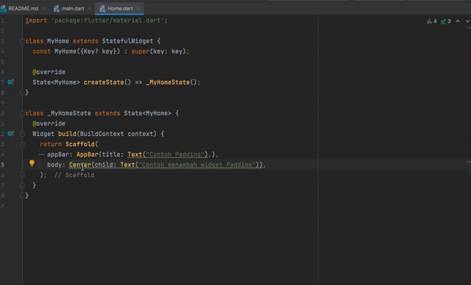Collapse the return Scaffold fold marker
This screenshot has height=285, width=471.
(x=22, y=144)
